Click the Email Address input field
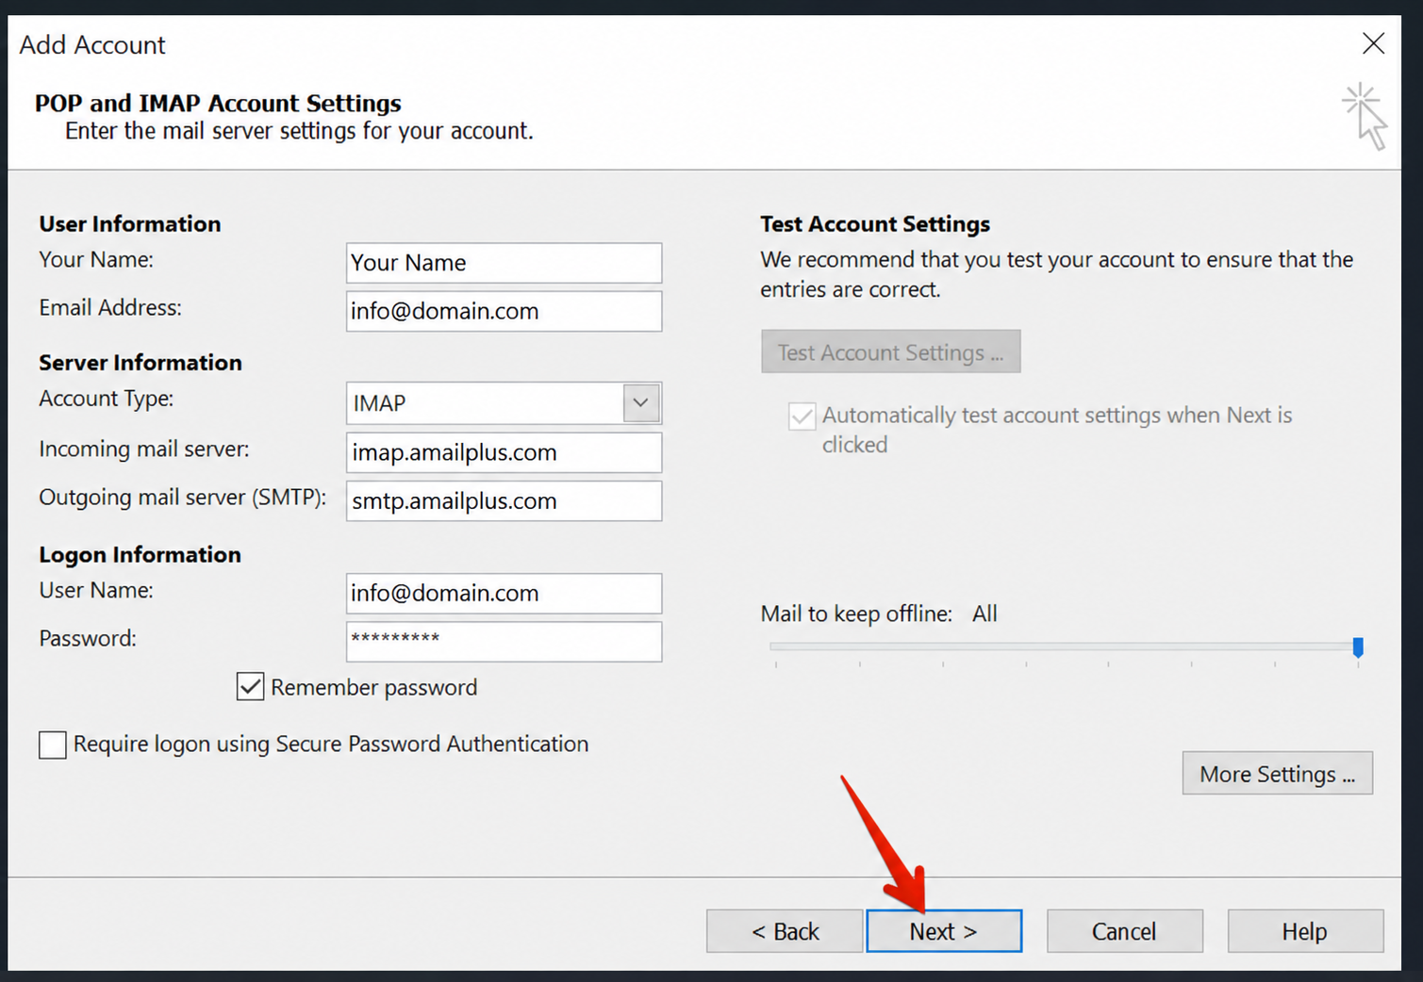This screenshot has width=1423, height=982. point(504,311)
